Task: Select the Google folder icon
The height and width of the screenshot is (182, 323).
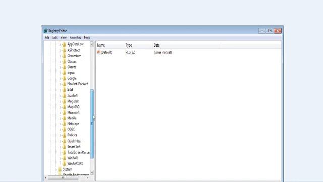Action: (x=64, y=78)
